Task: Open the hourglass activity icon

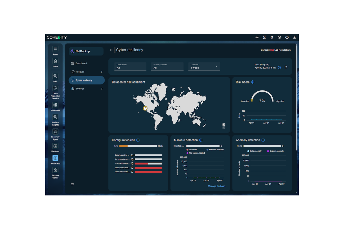Action: 264,37
